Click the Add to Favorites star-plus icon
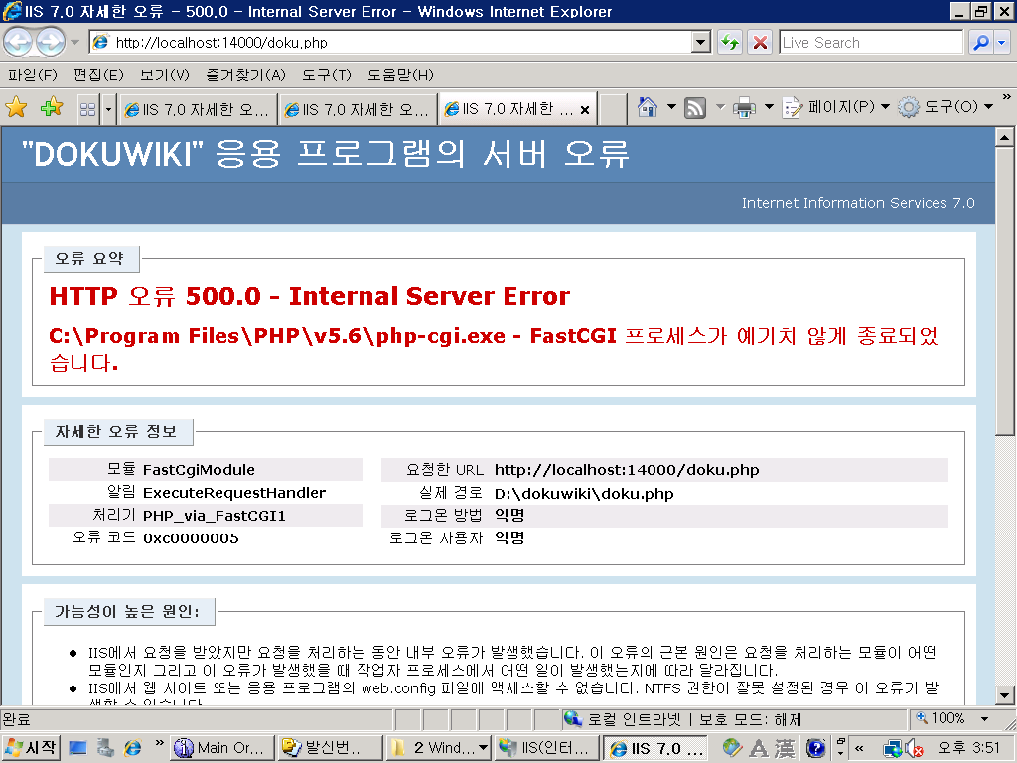 coord(52,107)
